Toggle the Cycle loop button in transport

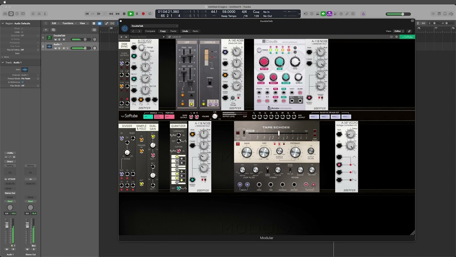click(x=150, y=14)
